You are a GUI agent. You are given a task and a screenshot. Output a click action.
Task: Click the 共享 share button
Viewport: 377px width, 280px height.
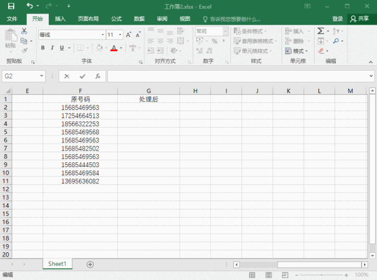(x=359, y=19)
